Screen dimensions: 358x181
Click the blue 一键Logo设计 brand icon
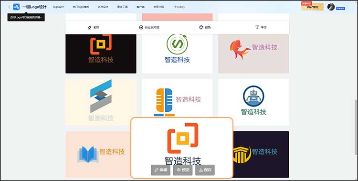tap(16, 7)
